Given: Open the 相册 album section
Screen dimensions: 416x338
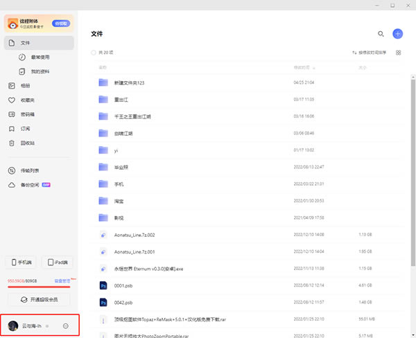Looking at the screenshot, I should click(25, 86).
